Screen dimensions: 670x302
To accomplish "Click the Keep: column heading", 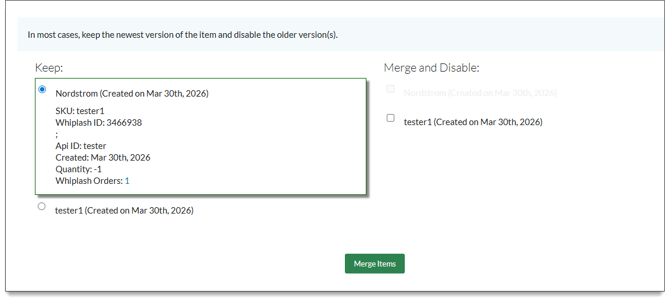I will [49, 68].
